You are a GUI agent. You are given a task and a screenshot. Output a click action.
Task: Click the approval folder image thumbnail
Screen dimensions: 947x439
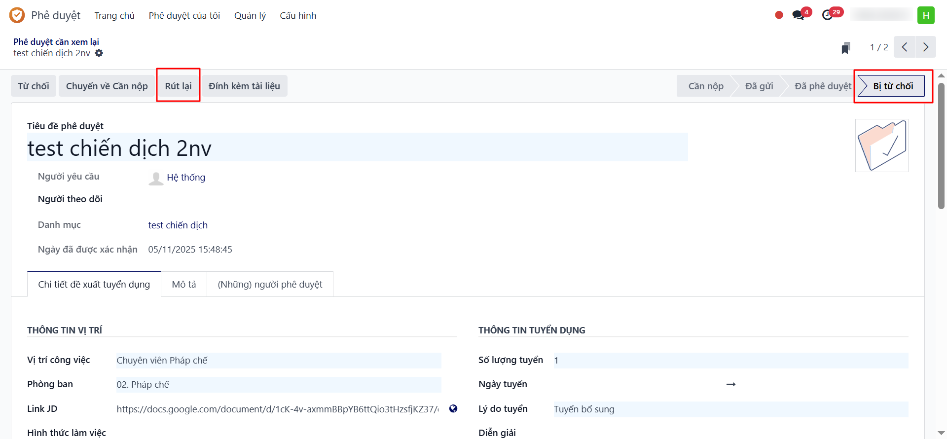click(x=881, y=146)
